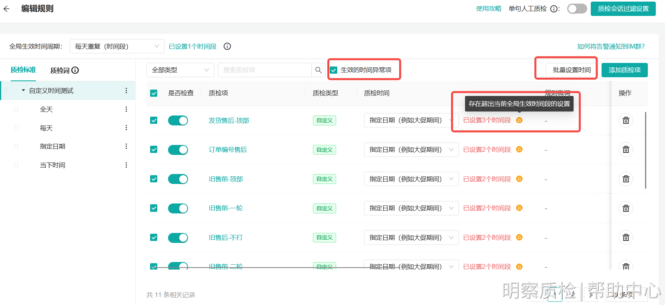Open the more menu for 指定日期
The image size is (665, 305).
coord(126,146)
